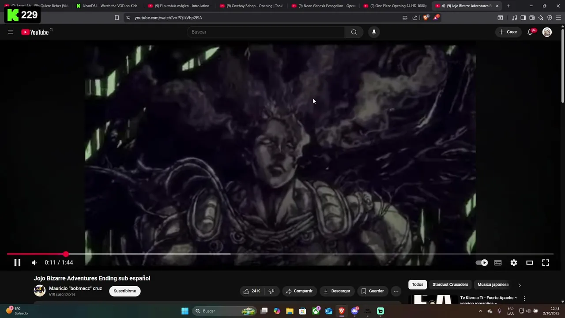The height and width of the screenshot is (318, 565).
Task: Open the weather widget showing 5°C Soleado
Action: point(17,311)
